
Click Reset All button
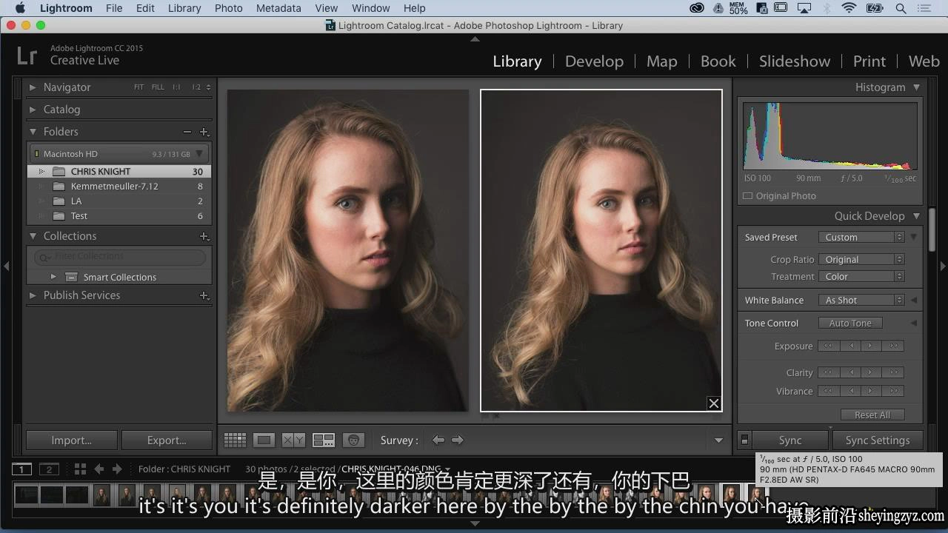(x=872, y=415)
